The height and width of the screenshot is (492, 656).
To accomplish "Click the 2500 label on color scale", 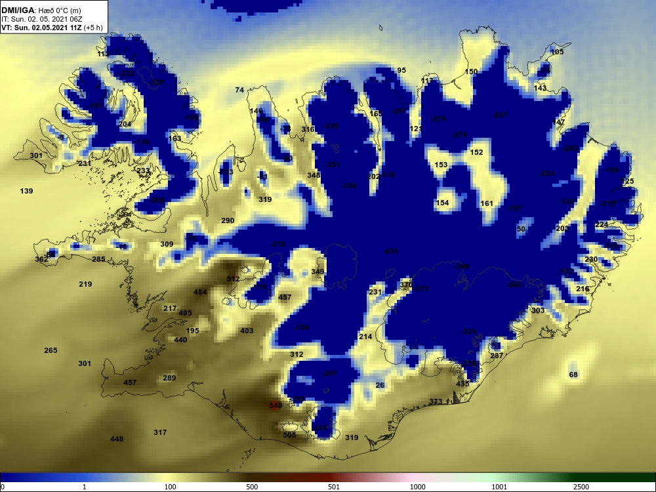I will (x=581, y=487).
